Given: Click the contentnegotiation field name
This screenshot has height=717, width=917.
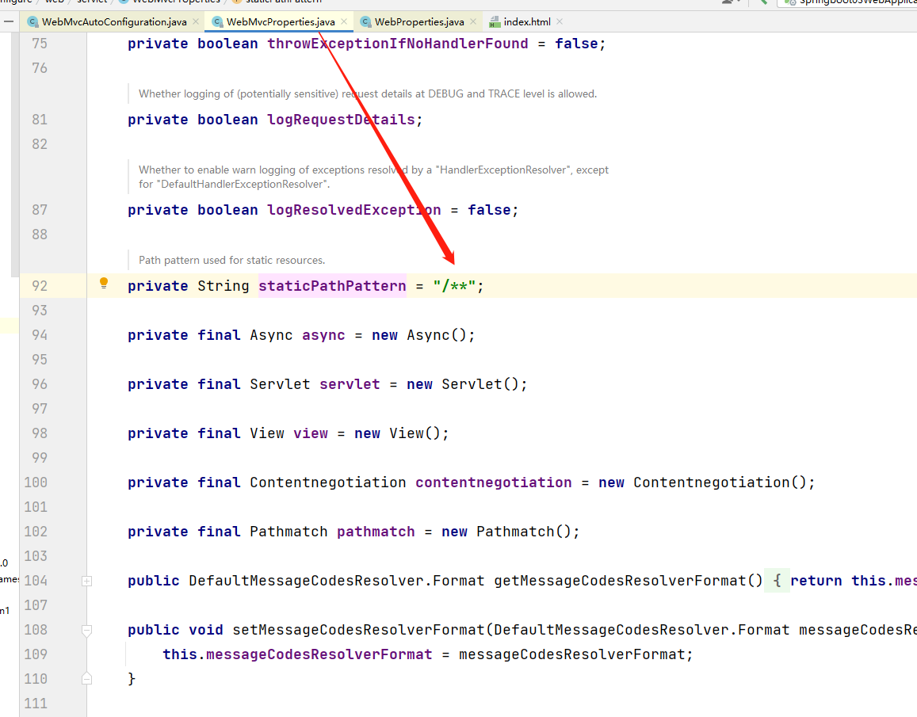Looking at the screenshot, I should 494,482.
